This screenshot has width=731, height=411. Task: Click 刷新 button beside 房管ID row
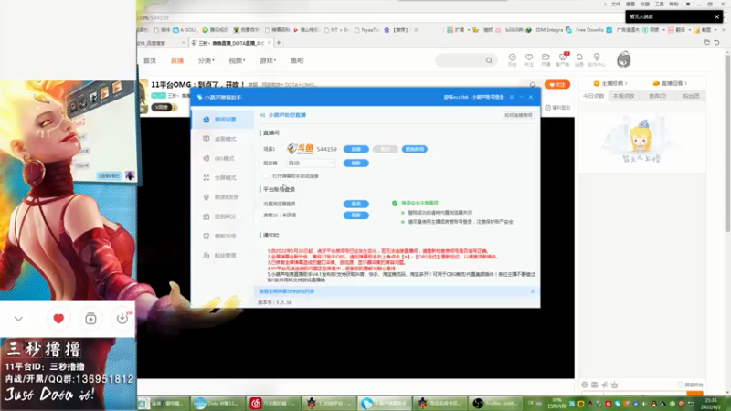point(356,216)
